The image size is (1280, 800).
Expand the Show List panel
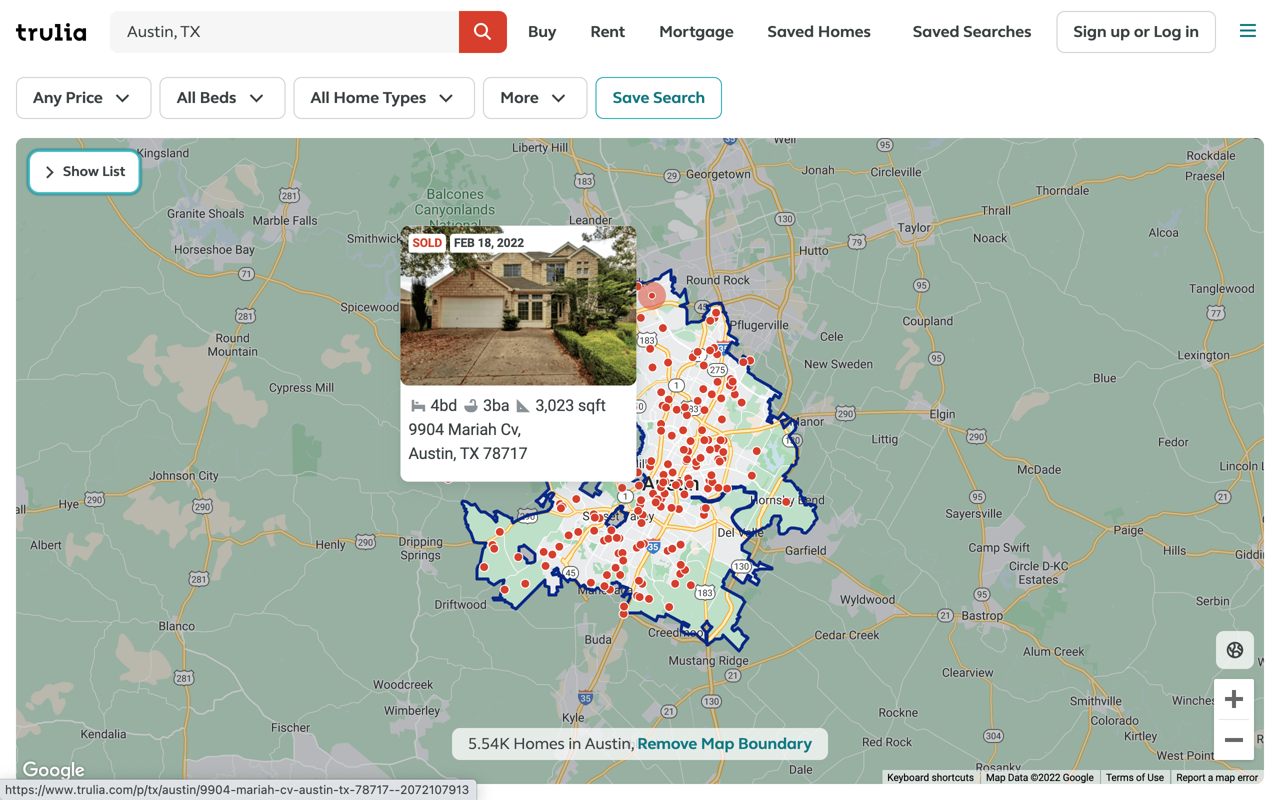pyautogui.click(x=84, y=171)
